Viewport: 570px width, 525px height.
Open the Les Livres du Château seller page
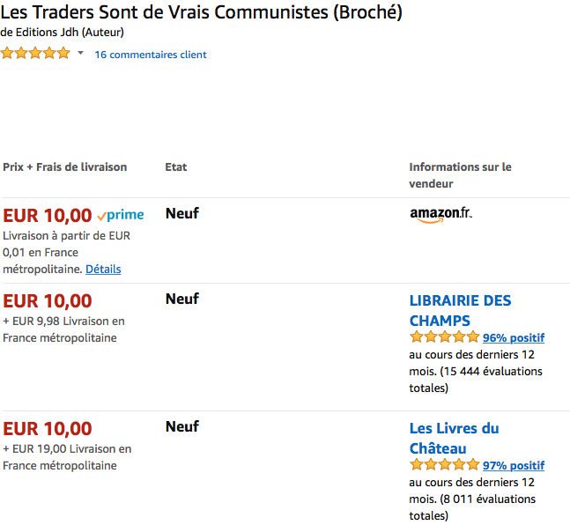(454, 438)
